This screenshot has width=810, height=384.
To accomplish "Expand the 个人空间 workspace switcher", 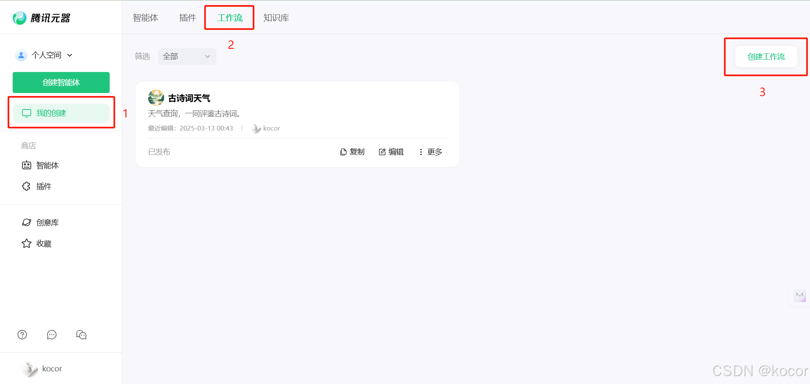I will [x=44, y=55].
